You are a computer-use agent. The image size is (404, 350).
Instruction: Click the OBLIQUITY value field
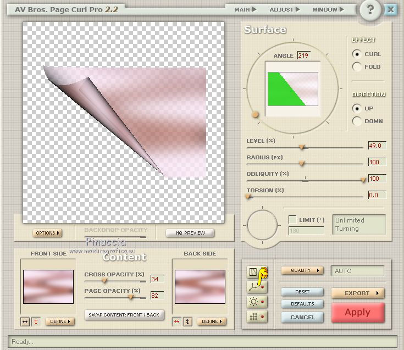tap(377, 179)
